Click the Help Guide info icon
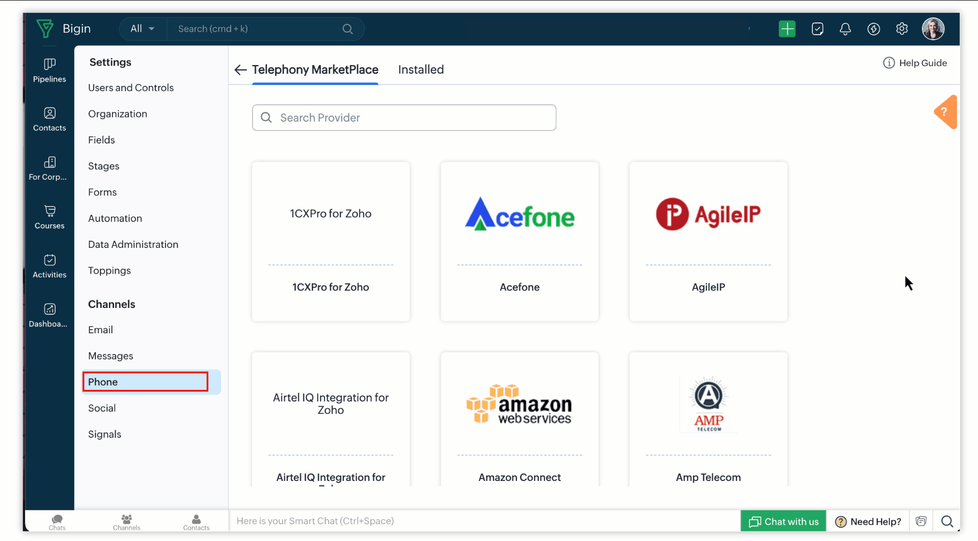 (x=888, y=63)
